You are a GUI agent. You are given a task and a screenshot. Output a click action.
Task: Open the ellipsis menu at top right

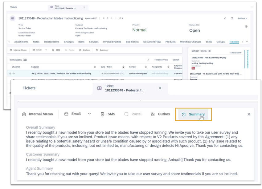(x=252, y=7)
